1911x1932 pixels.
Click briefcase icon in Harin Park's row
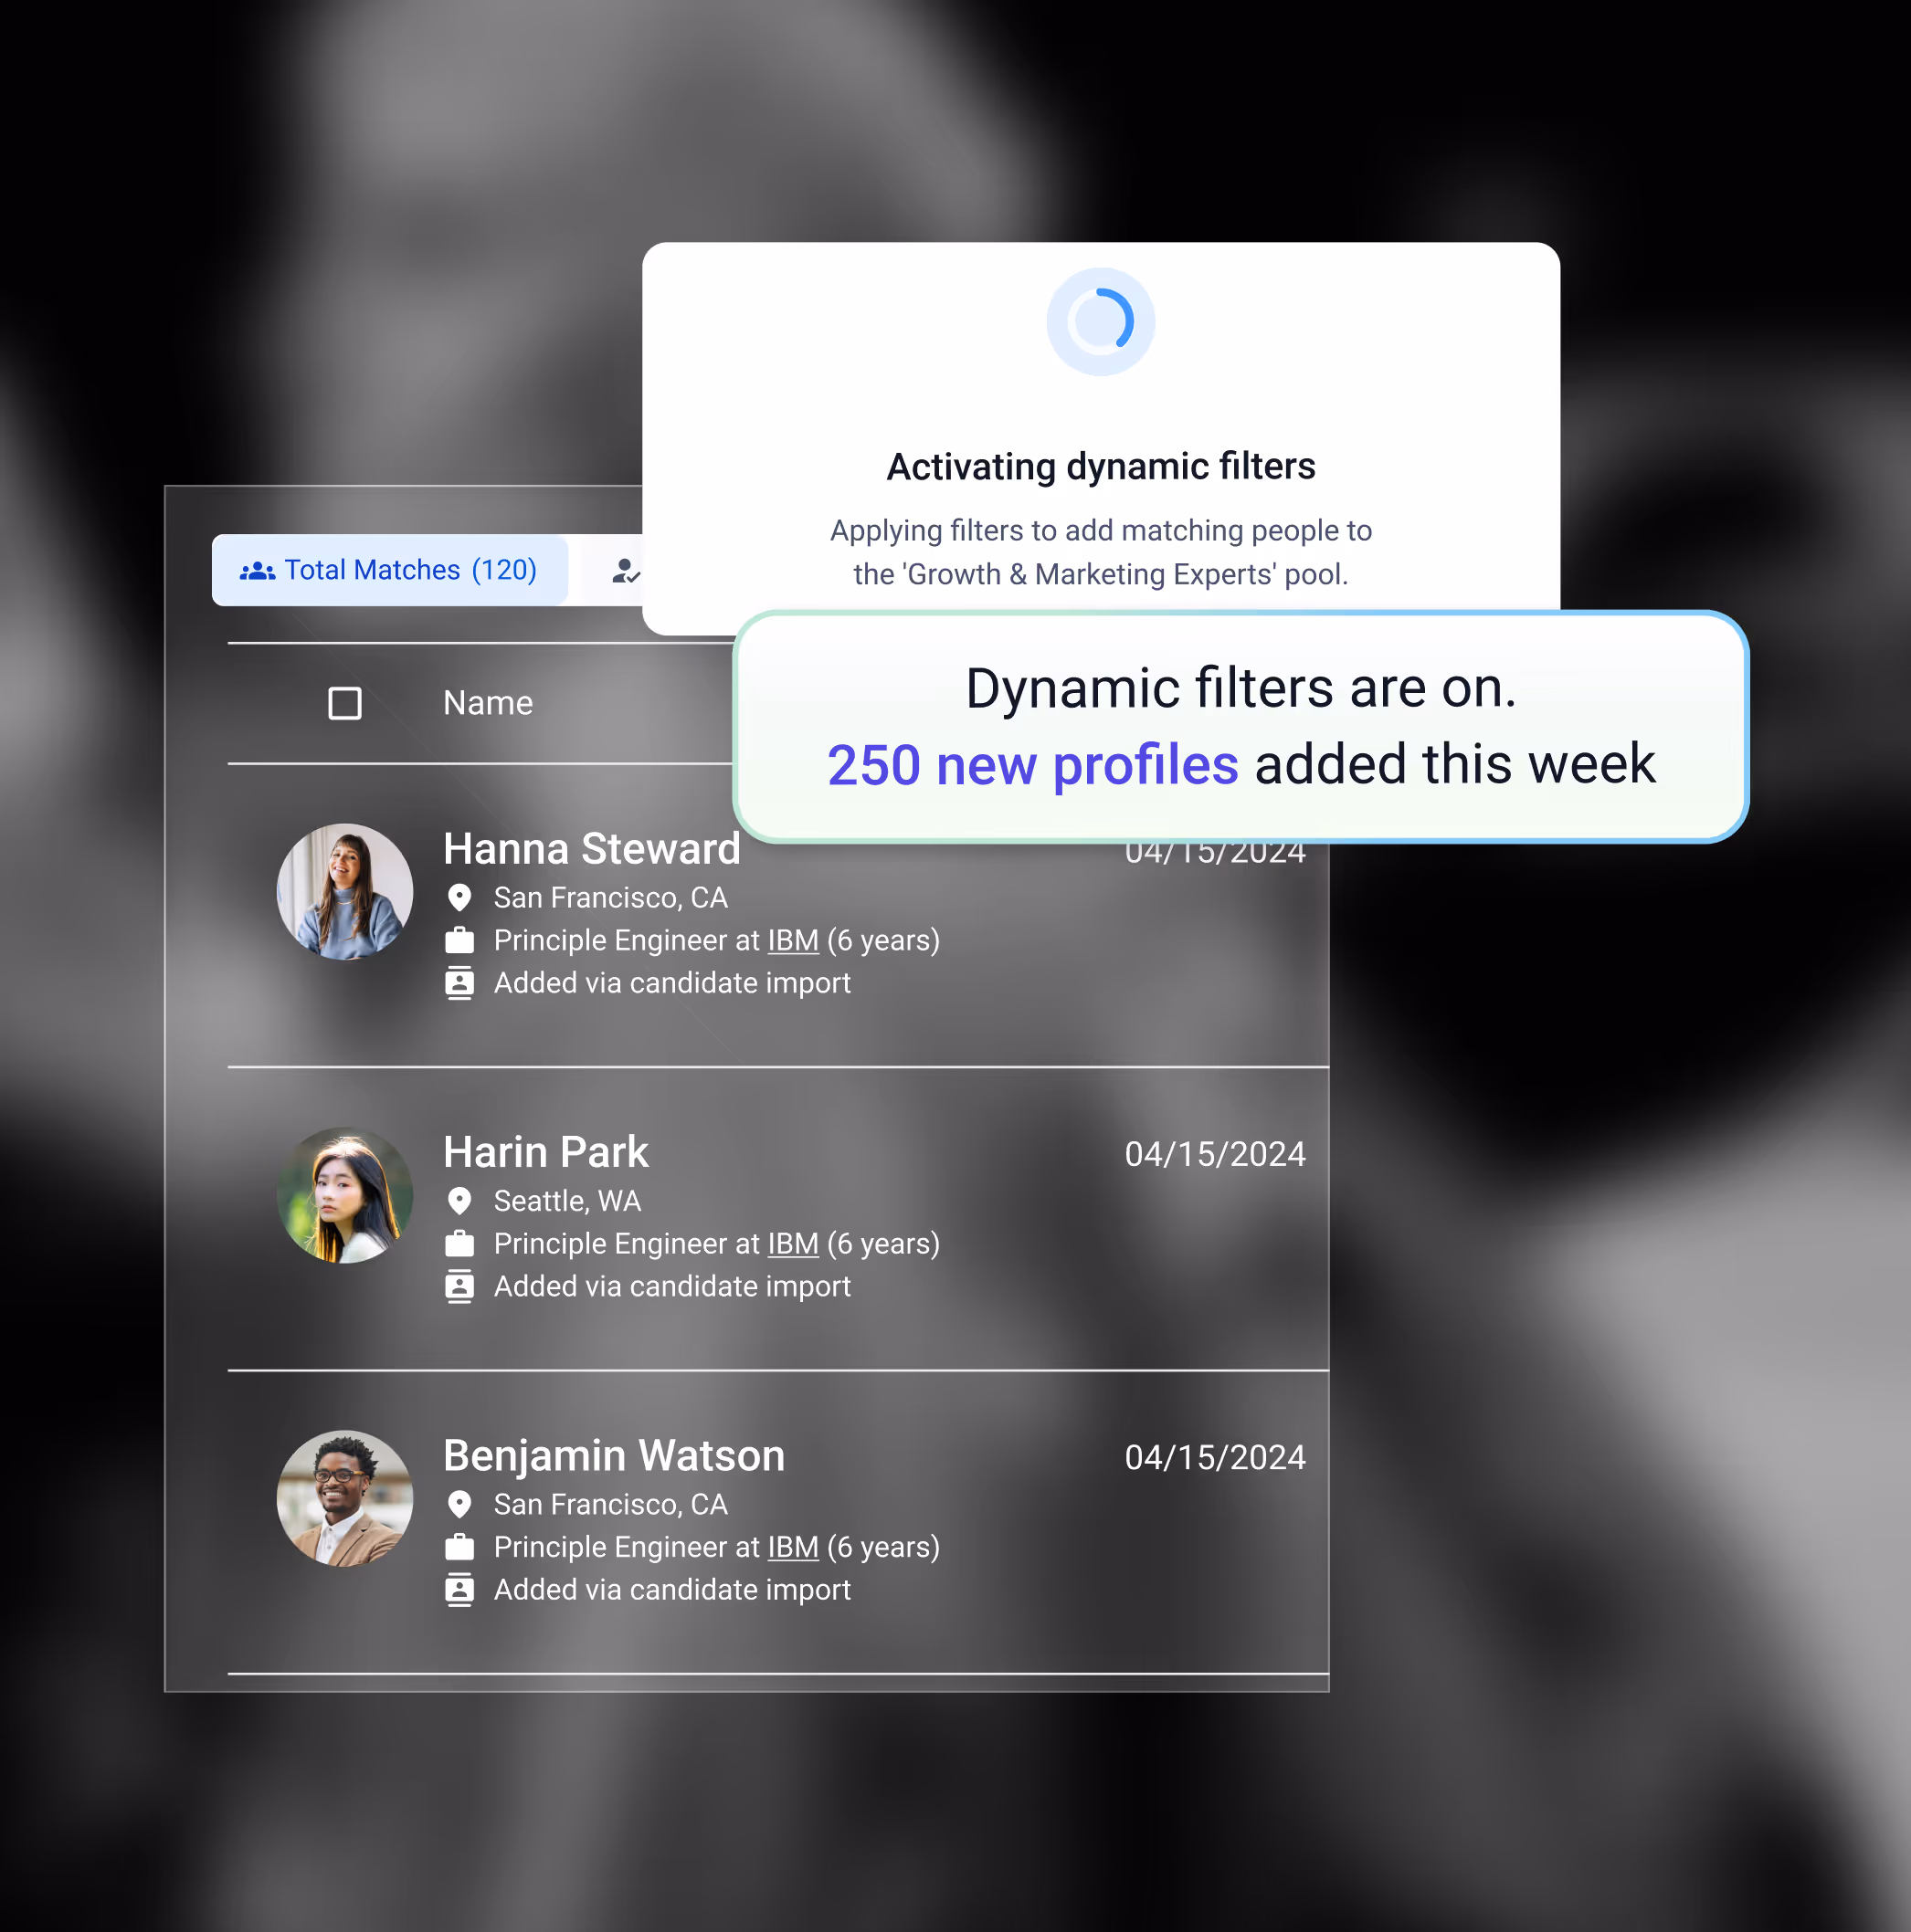(x=459, y=1243)
